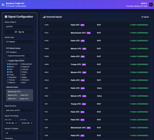Collapse the Crypto Pairs (OTC) section

coord(7,61)
